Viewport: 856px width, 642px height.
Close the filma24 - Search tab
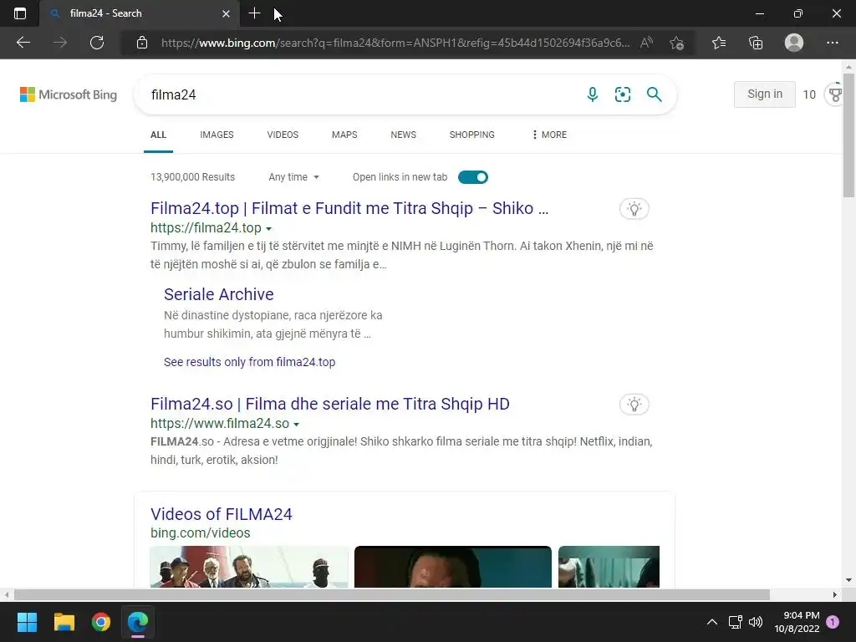click(x=226, y=13)
